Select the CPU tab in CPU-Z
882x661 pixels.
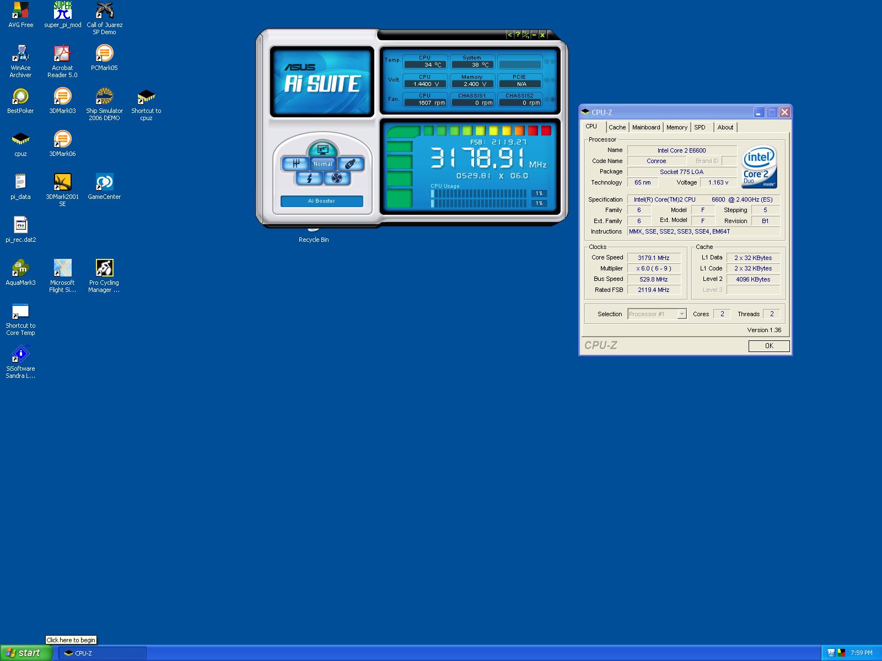click(591, 126)
